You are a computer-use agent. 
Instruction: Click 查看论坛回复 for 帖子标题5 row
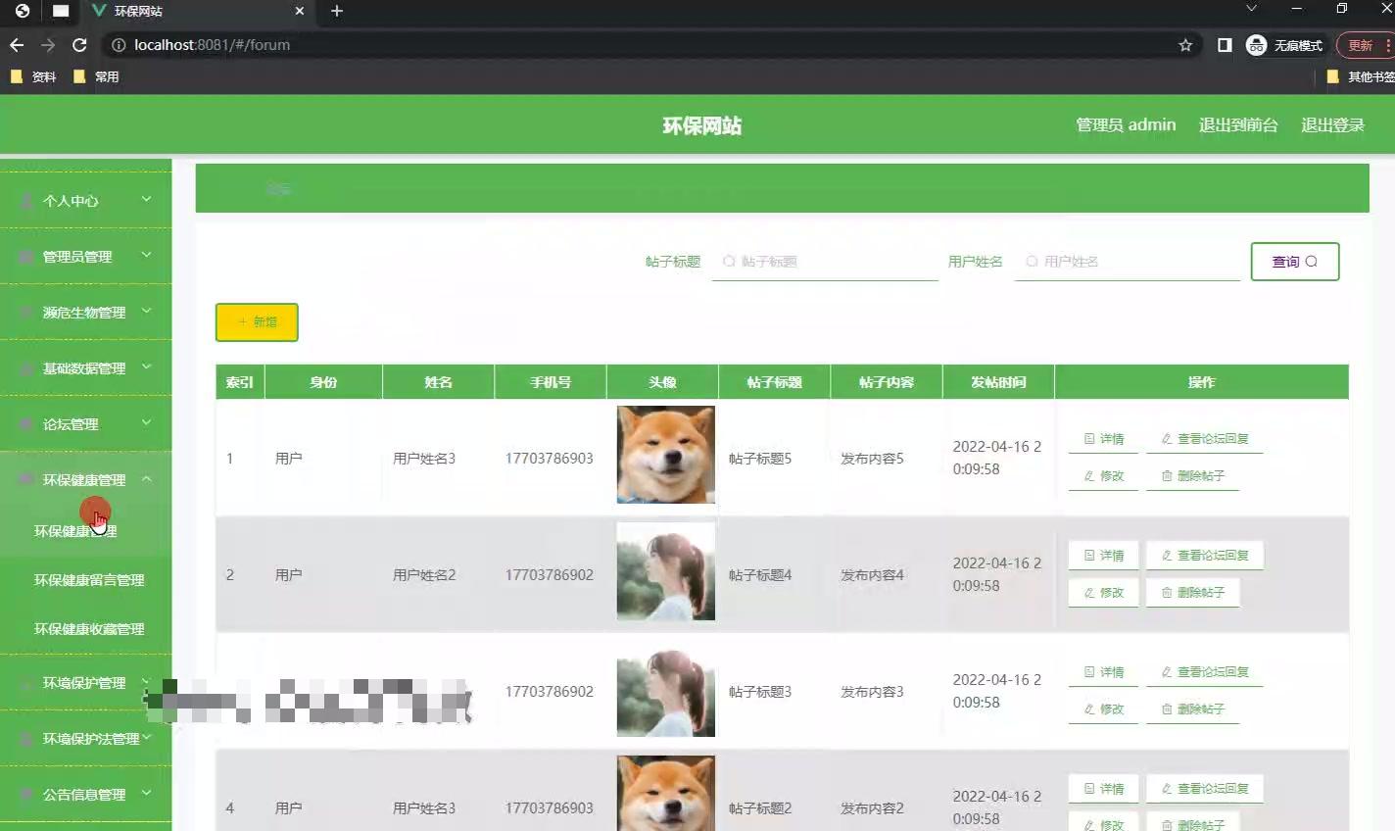pyautogui.click(x=1205, y=439)
